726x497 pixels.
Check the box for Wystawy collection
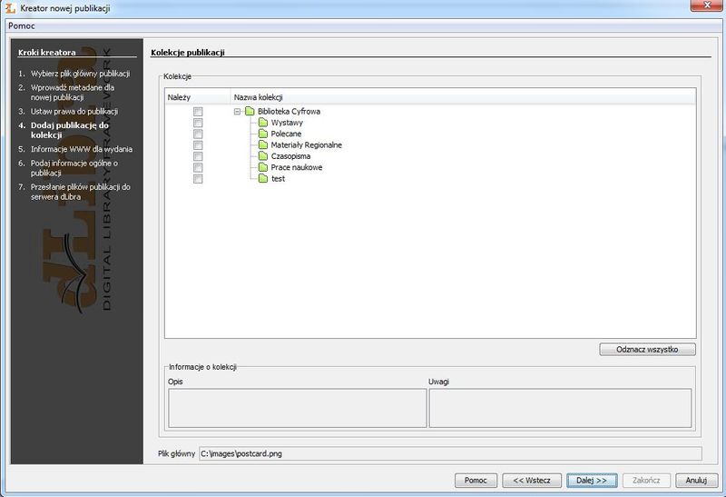click(x=198, y=123)
